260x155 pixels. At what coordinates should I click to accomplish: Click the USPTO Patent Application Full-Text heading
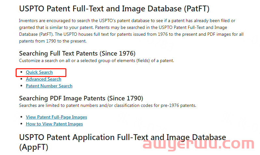coord(122,142)
